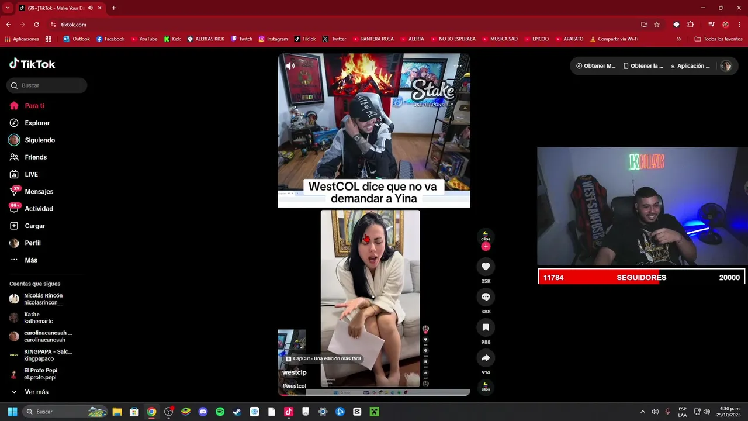
Task: Open a new browser tab
Action: (x=113, y=8)
